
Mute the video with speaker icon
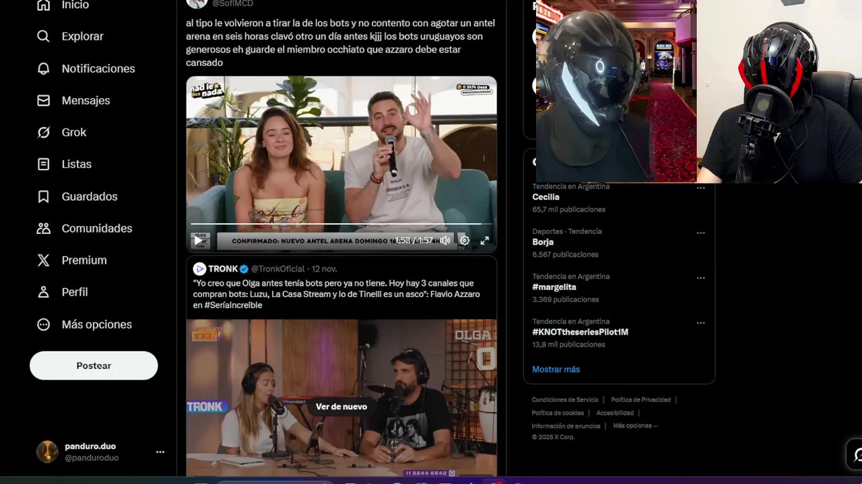(445, 240)
